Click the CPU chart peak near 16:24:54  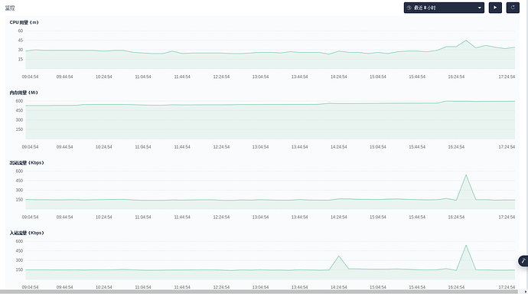pos(466,41)
